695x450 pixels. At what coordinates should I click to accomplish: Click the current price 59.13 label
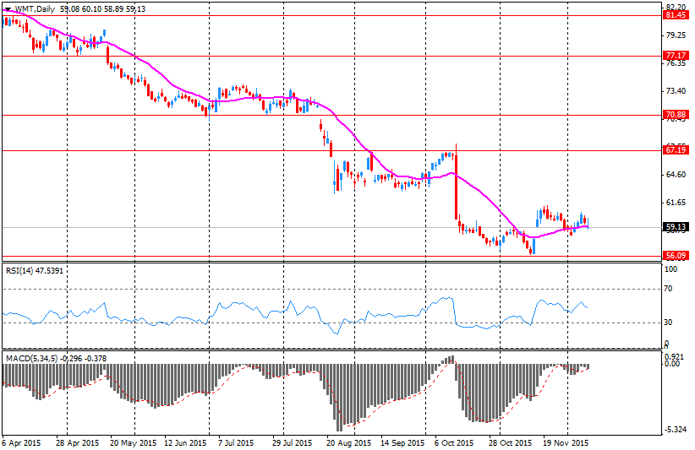click(676, 227)
